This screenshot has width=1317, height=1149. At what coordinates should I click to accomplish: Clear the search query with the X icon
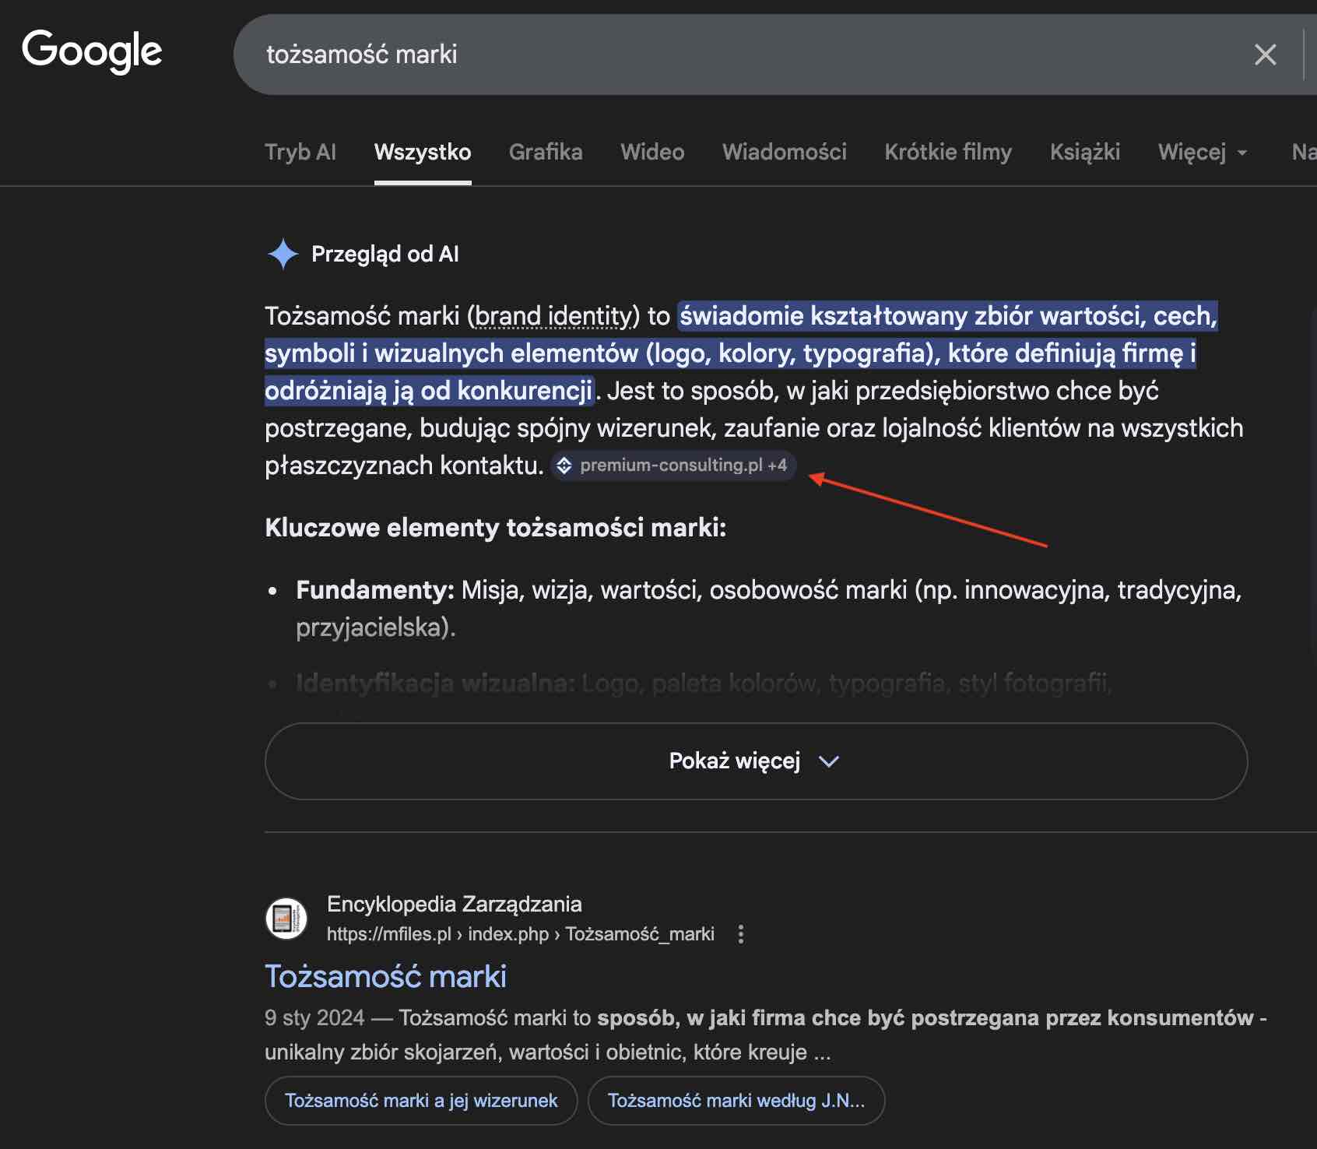coord(1265,54)
